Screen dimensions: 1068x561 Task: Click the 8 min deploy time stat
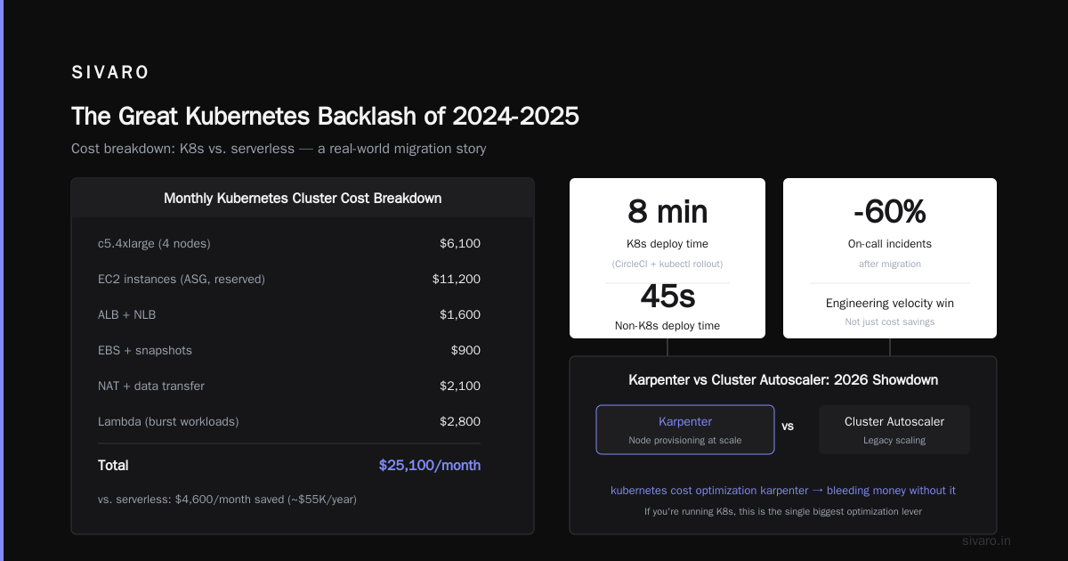point(667,211)
